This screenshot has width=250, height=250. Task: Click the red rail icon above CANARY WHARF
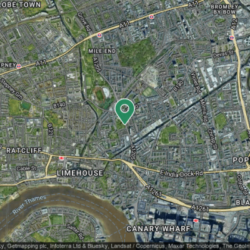coord(195,221)
